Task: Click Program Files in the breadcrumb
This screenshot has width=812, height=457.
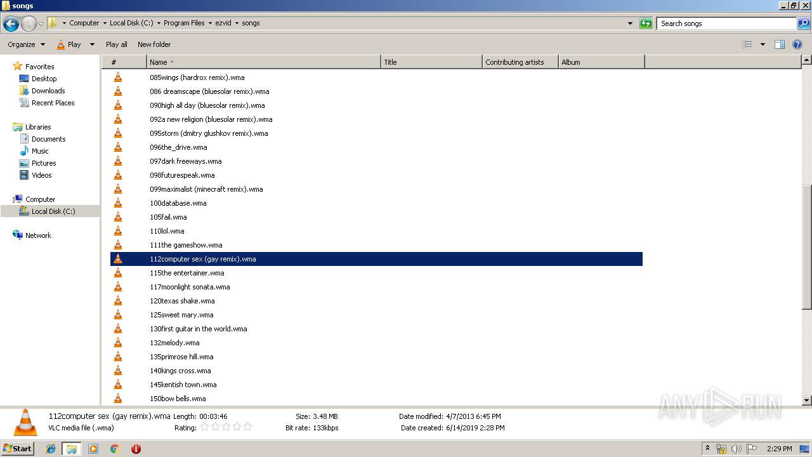Action: pos(184,23)
